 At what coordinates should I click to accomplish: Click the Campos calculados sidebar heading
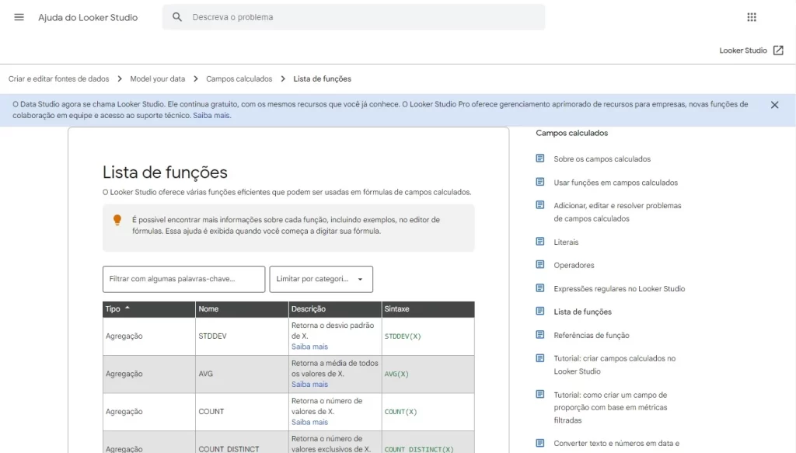click(x=571, y=133)
